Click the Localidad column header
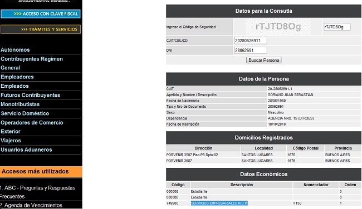Viewport: 362px width, 209px height. tap(263, 148)
